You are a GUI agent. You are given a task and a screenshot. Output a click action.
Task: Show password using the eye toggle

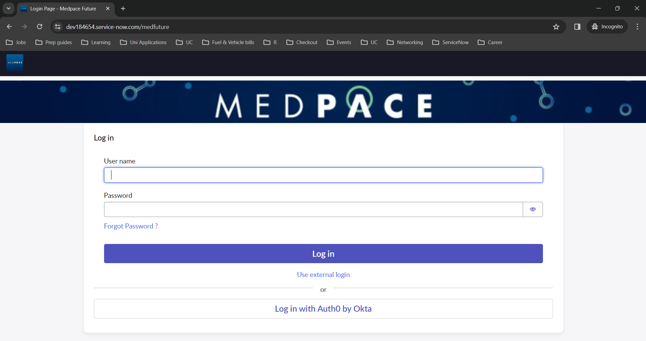[x=533, y=209]
